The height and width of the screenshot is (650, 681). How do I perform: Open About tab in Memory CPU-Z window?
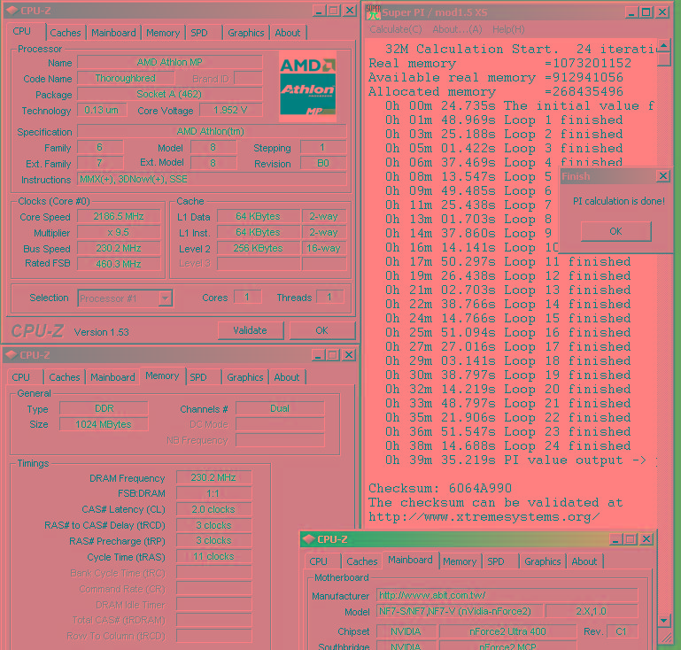coord(287,377)
